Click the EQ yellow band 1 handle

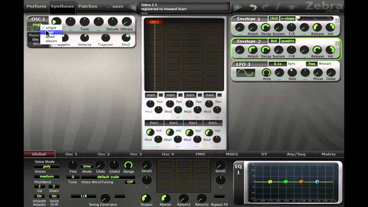coord(270,182)
